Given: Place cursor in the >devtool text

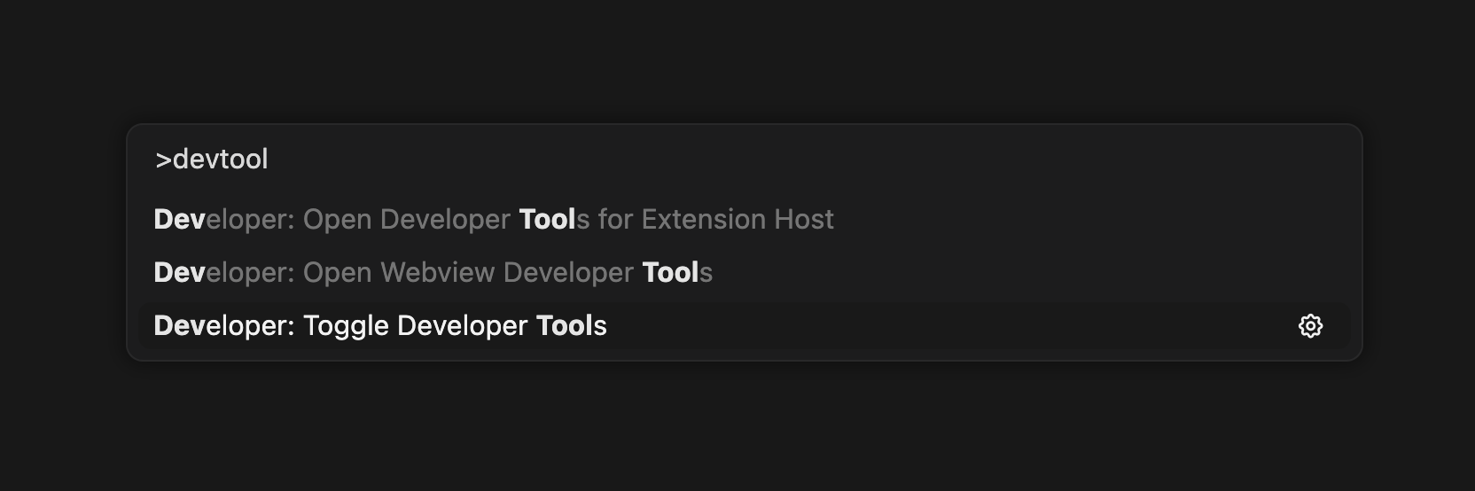Looking at the screenshot, I should [x=213, y=160].
